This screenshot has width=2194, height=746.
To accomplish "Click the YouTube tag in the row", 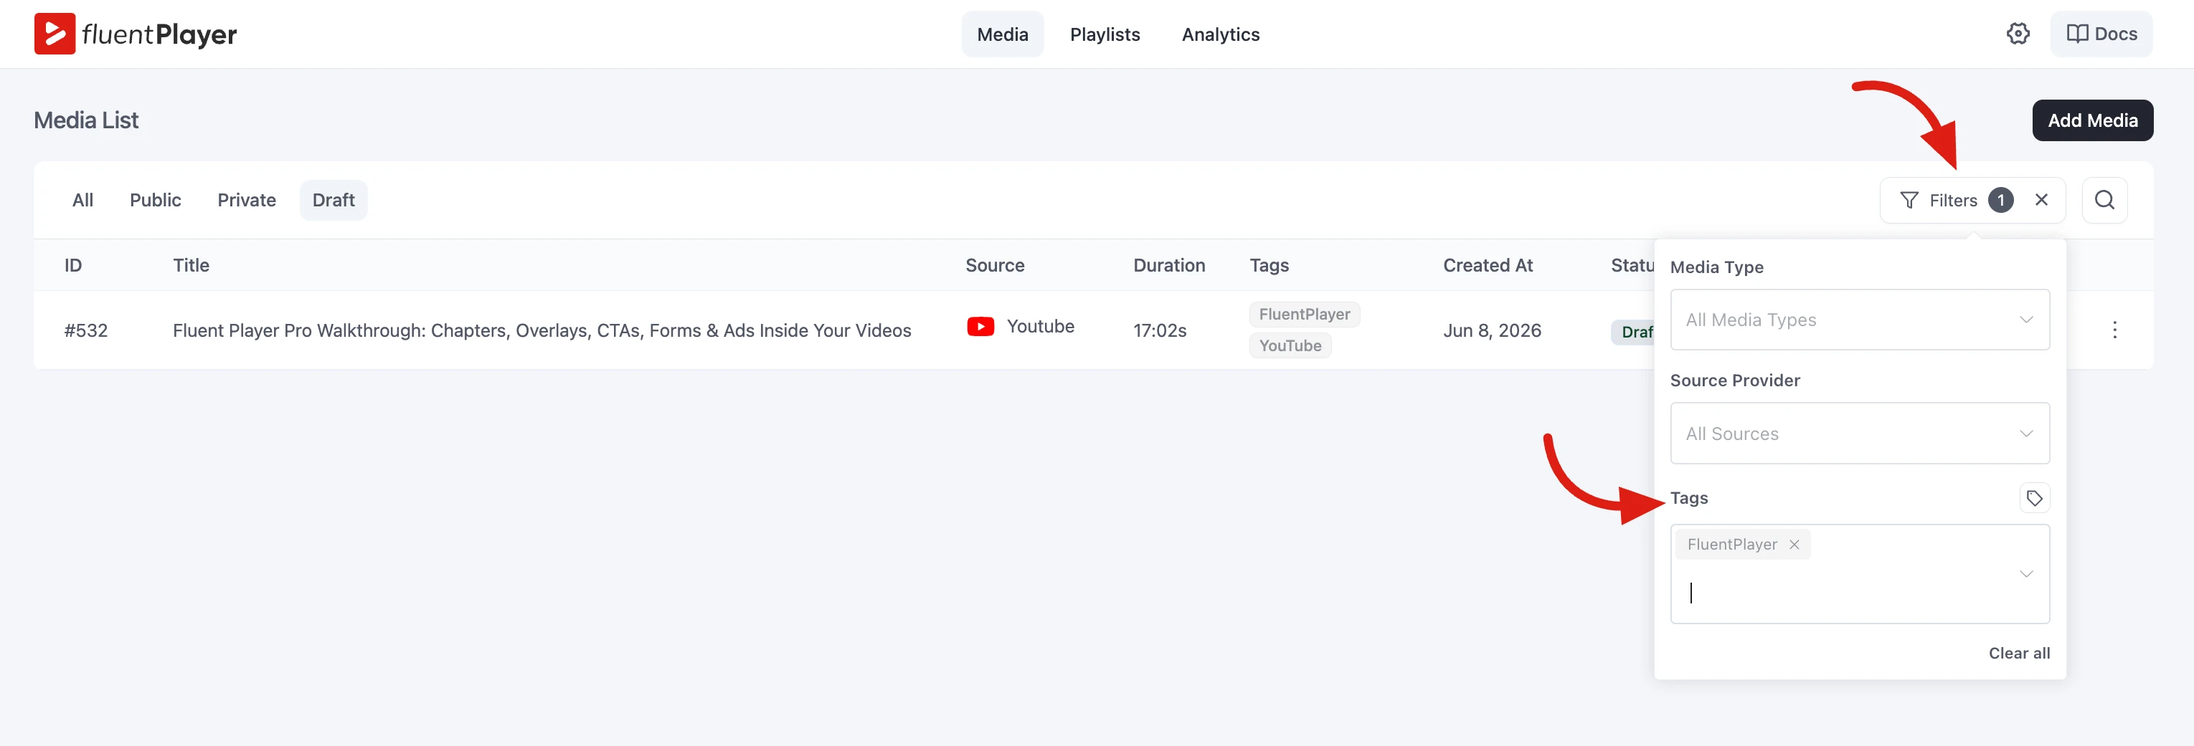I will [x=1290, y=345].
